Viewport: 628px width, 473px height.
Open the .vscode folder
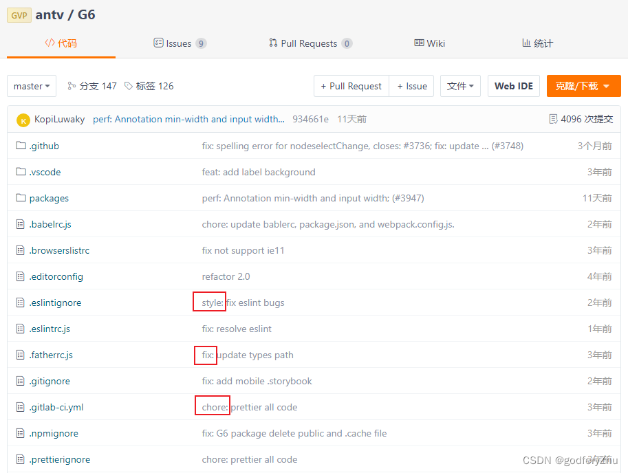click(x=45, y=172)
